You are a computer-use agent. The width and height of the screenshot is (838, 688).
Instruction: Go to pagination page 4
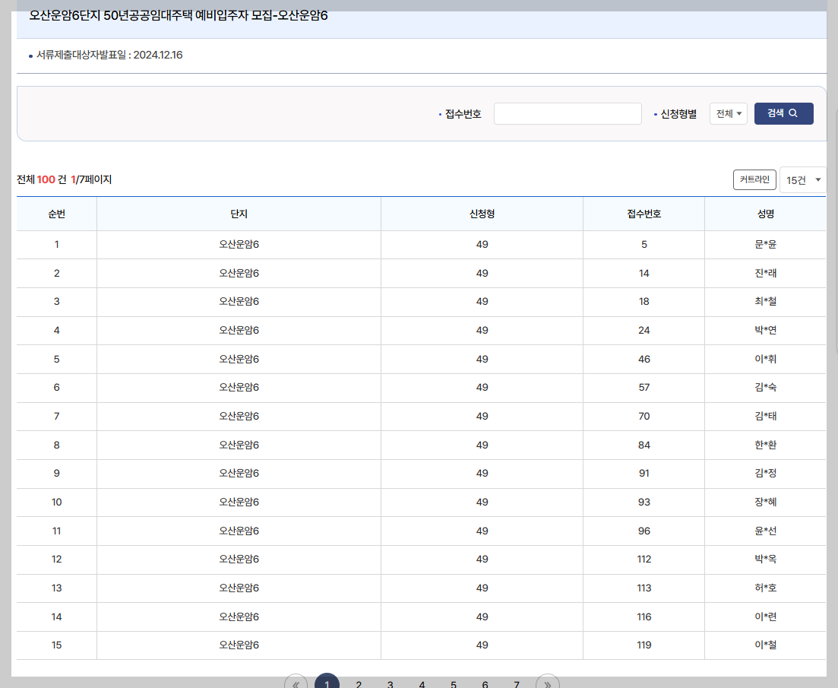422,684
